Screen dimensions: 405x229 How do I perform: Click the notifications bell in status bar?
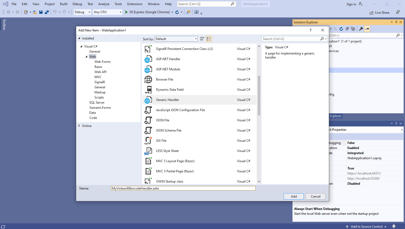point(394,226)
